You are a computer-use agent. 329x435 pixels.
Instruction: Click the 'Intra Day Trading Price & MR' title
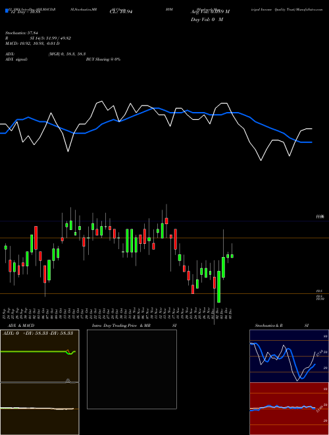121,326
